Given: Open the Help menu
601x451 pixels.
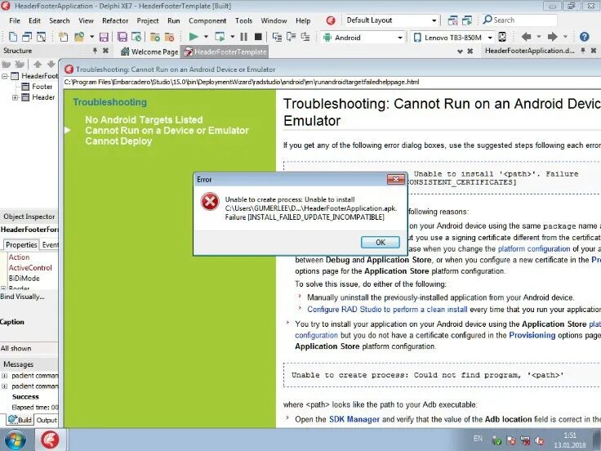Looking at the screenshot, I should click(303, 20).
